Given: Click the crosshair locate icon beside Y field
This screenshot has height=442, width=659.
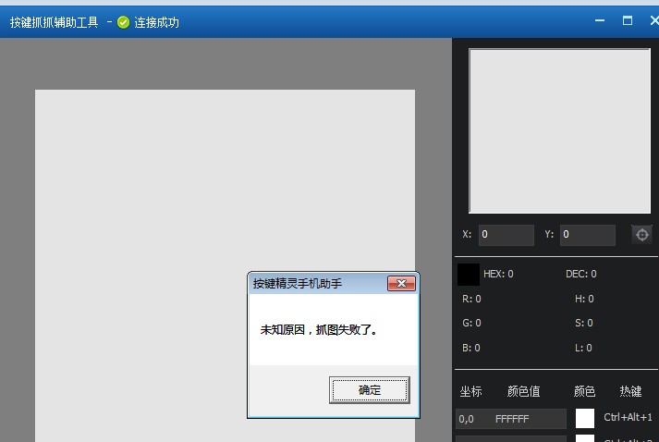Looking at the screenshot, I should (641, 235).
